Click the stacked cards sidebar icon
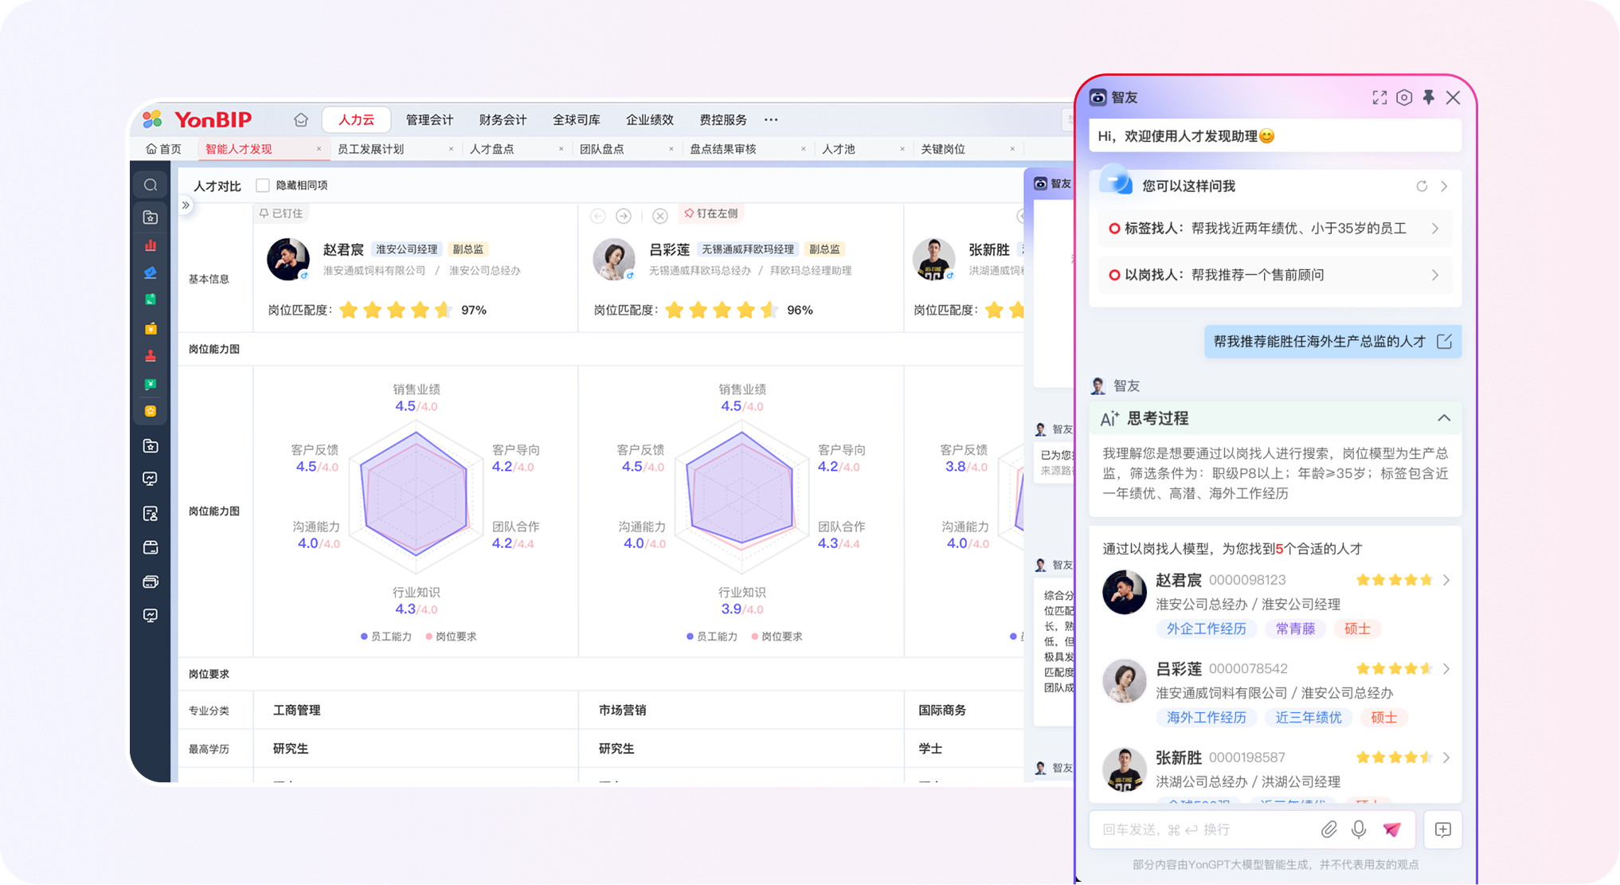The width and height of the screenshot is (1620, 885). (x=151, y=582)
